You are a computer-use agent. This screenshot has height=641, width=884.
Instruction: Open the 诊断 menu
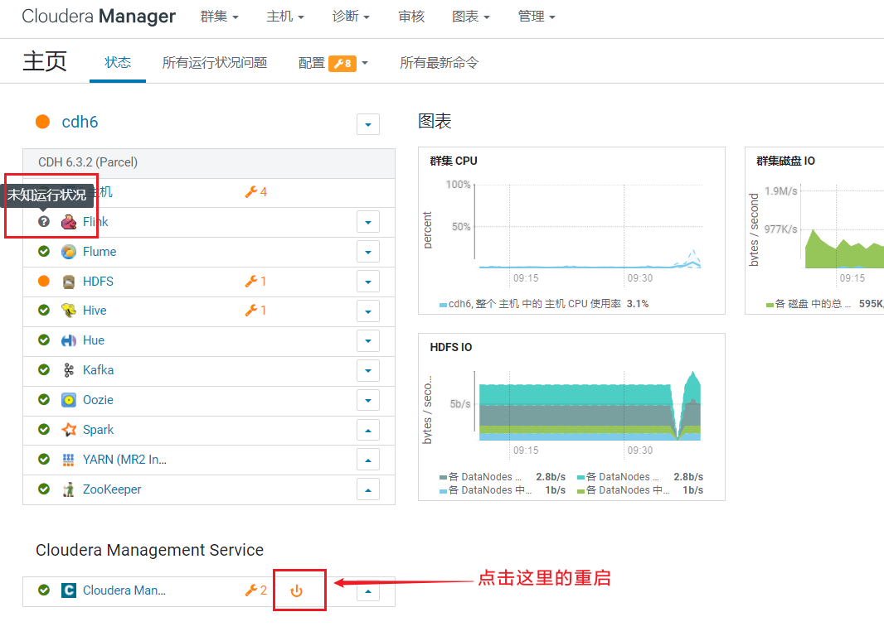click(x=351, y=17)
